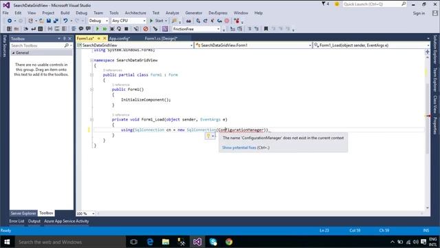Open the DevExpress menu

[x=218, y=13]
